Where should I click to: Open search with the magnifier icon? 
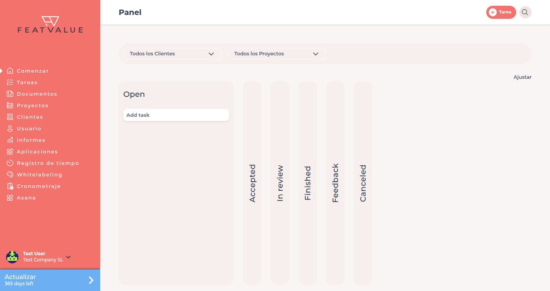[x=525, y=12]
